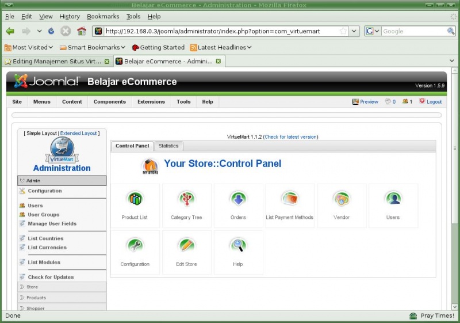Open the Firefox Bookmarks menu
The image size is (460, 323).
(103, 17)
